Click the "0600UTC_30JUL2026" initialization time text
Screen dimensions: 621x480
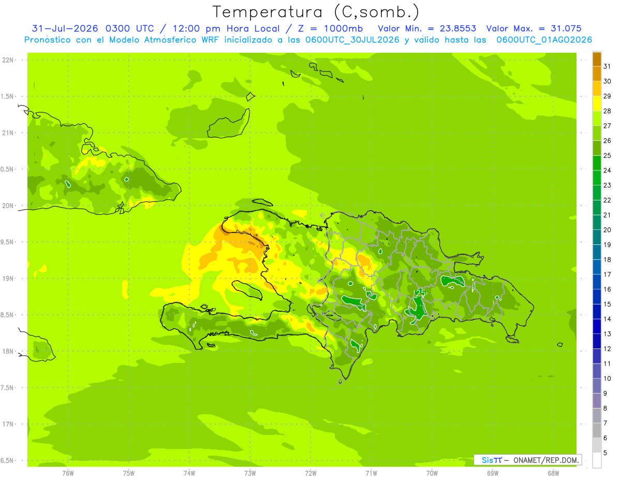(352, 40)
